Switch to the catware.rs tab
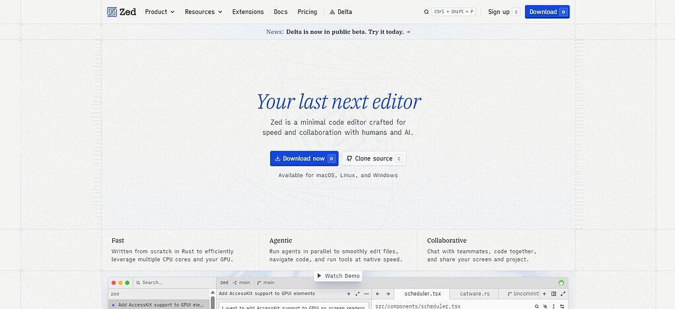 pos(474,294)
